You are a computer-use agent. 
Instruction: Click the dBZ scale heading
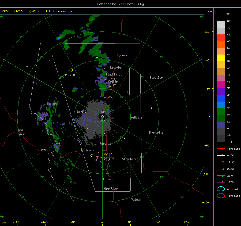[x=227, y=14]
